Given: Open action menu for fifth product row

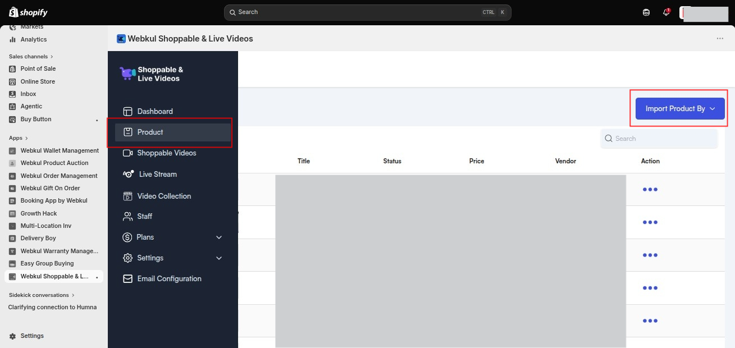Looking at the screenshot, I should [650, 321].
